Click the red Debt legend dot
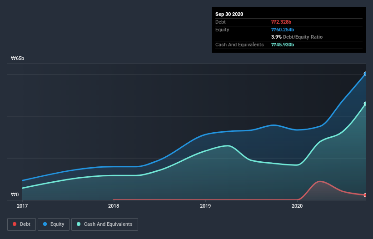This screenshot has width=373, height=239. click(15, 224)
